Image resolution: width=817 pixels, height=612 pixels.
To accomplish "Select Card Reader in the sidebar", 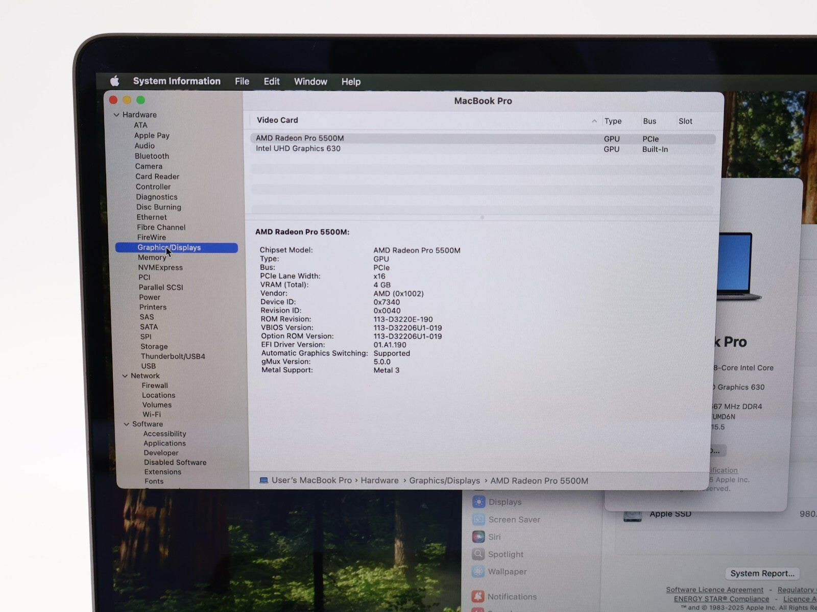I will pyautogui.click(x=157, y=176).
